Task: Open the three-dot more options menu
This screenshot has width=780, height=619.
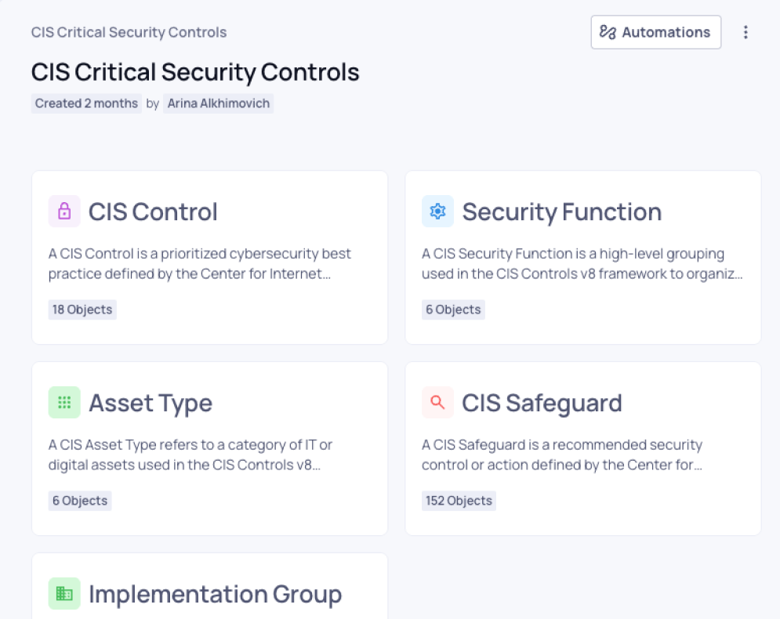Action: (x=746, y=32)
